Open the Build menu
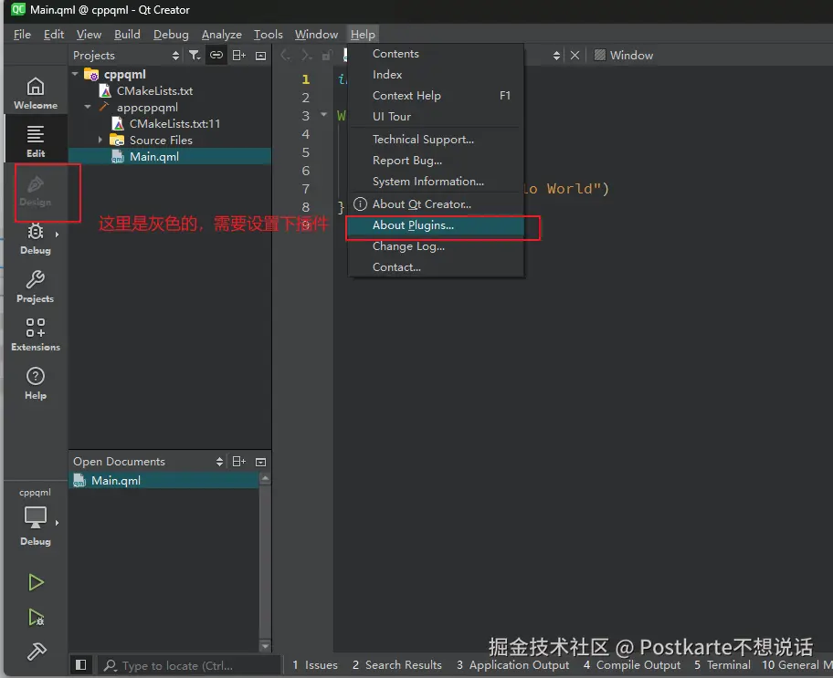This screenshot has height=678, width=833. tap(127, 35)
